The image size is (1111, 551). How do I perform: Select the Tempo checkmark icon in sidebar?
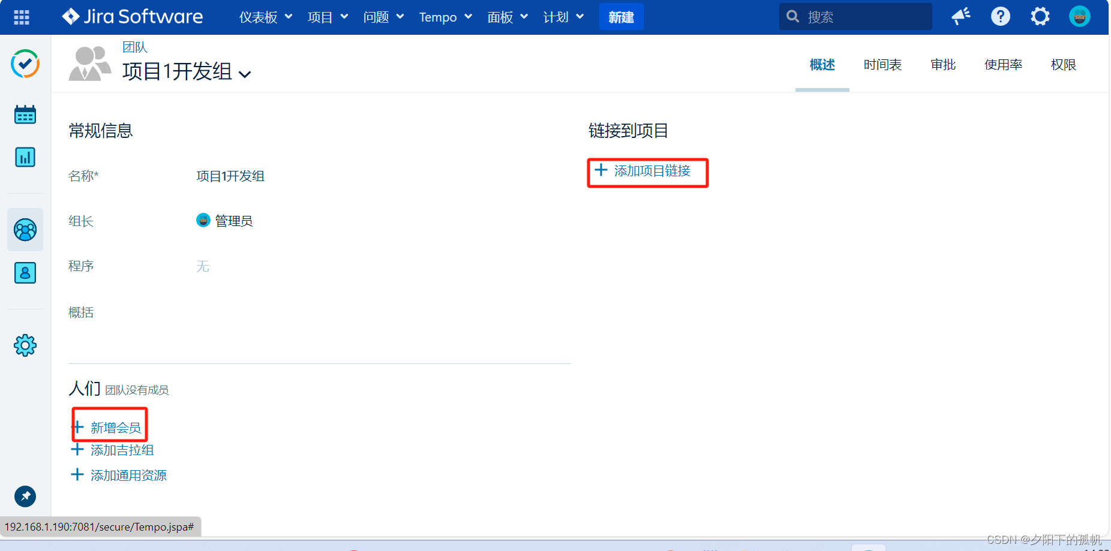(x=25, y=64)
